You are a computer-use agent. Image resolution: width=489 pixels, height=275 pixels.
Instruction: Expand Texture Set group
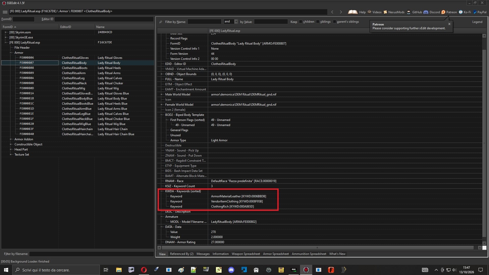tap(11, 155)
